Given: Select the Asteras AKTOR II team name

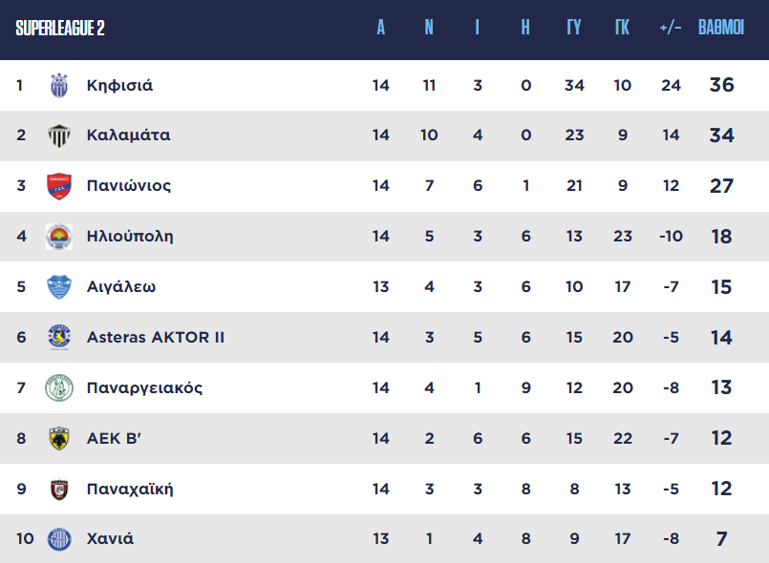Looking at the screenshot, I should [x=156, y=337].
